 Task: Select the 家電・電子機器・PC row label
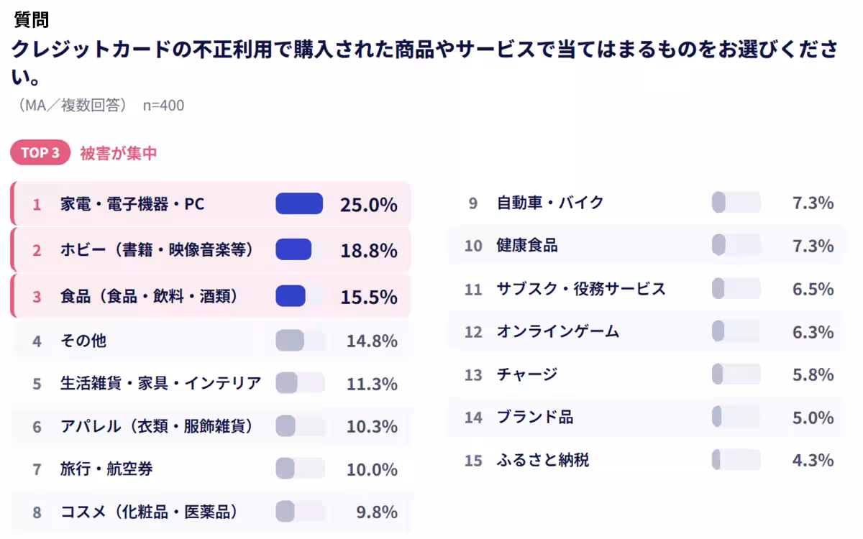[132, 204]
